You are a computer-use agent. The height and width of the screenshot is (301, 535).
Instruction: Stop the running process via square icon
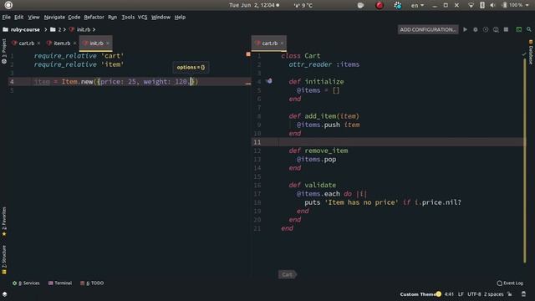point(506,30)
